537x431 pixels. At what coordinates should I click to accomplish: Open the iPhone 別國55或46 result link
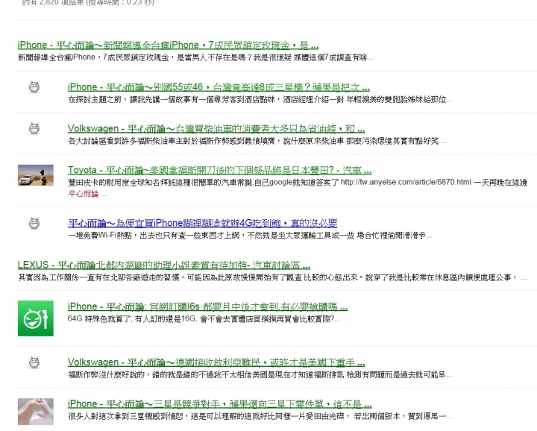tap(219, 87)
